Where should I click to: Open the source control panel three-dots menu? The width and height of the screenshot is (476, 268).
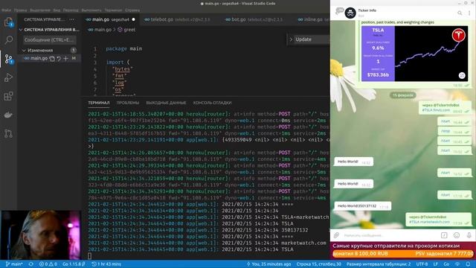(x=72, y=19)
